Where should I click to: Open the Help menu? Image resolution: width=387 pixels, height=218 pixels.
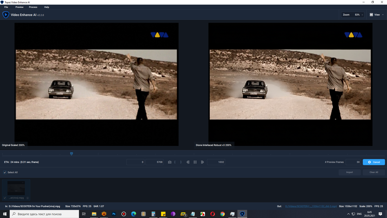(x=47, y=7)
